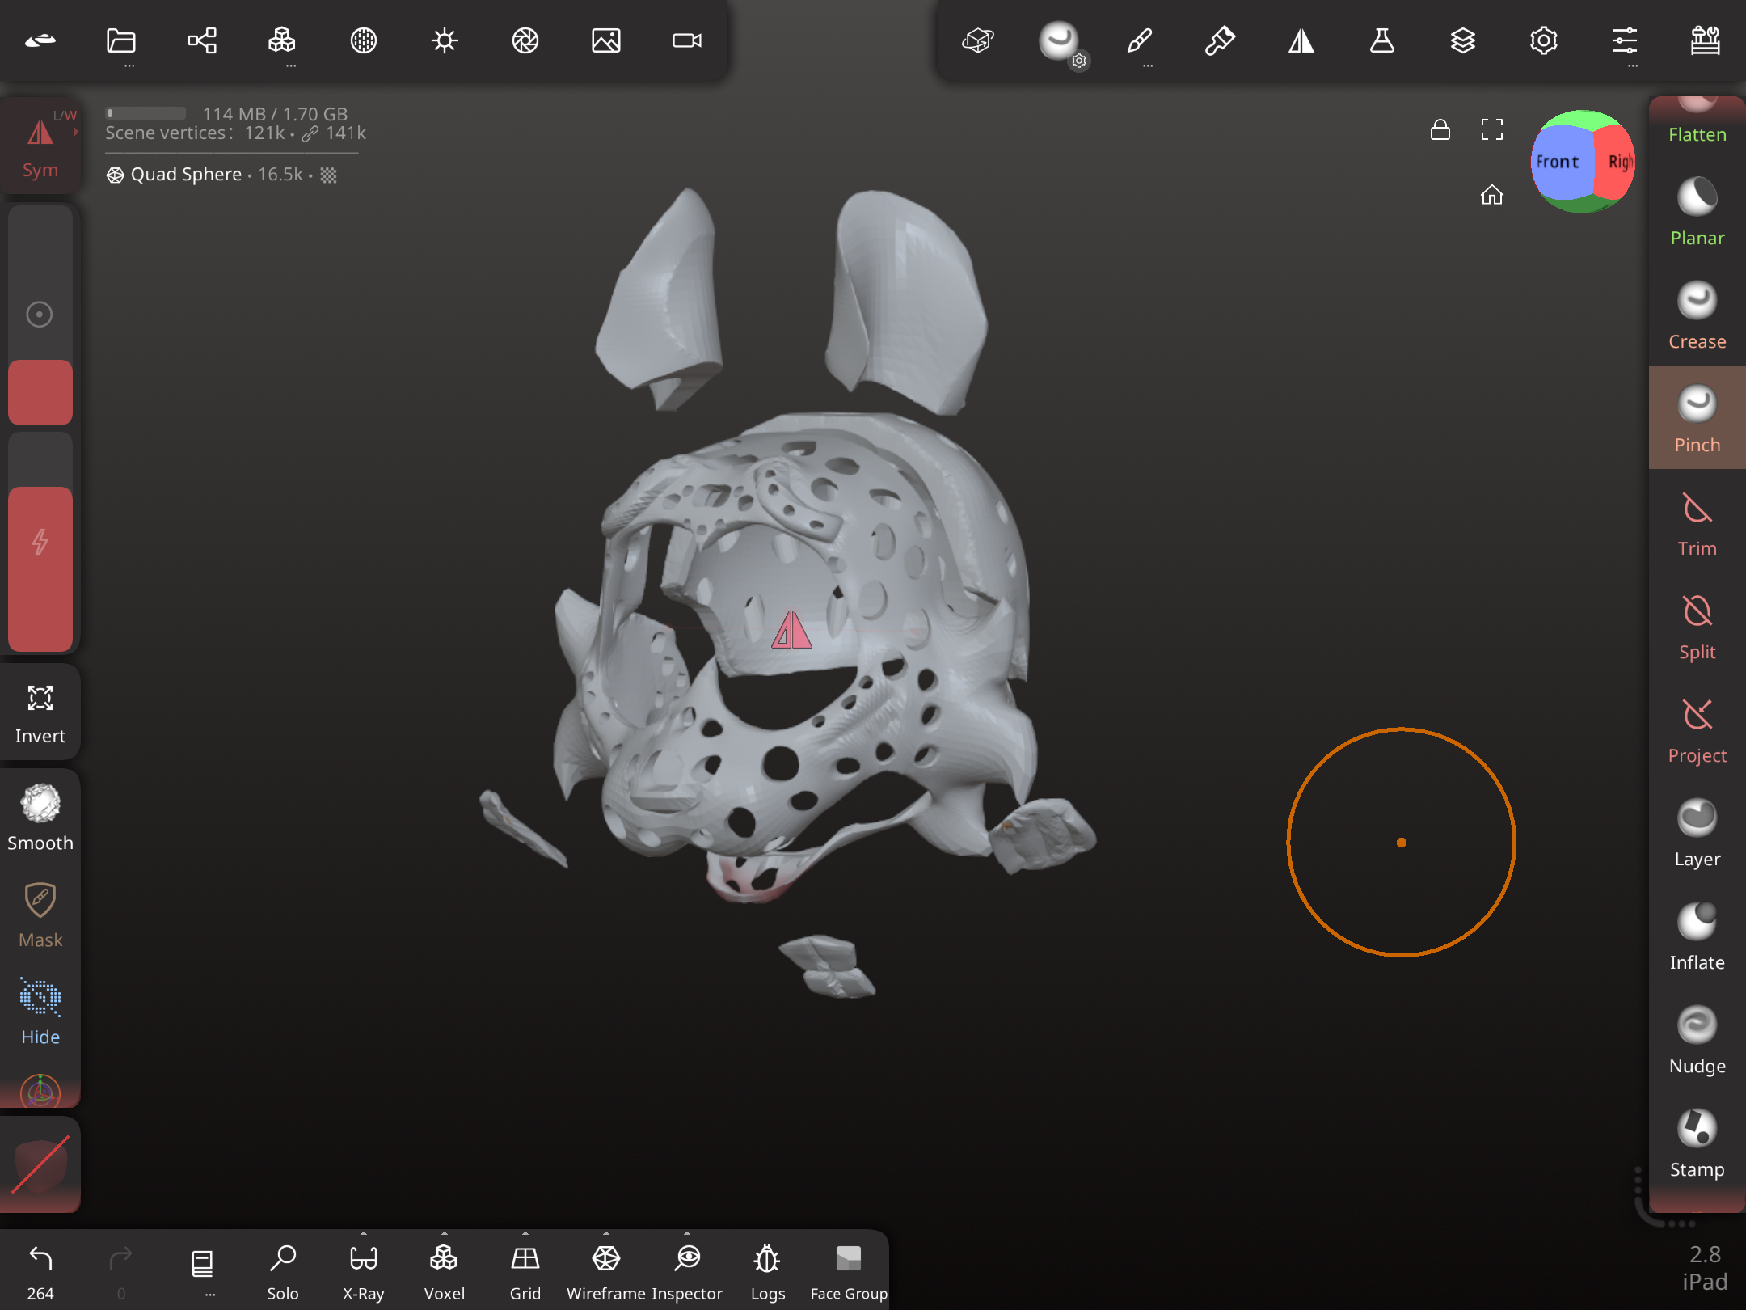
Task: Open the Interface sliders menu
Action: tap(1625, 40)
